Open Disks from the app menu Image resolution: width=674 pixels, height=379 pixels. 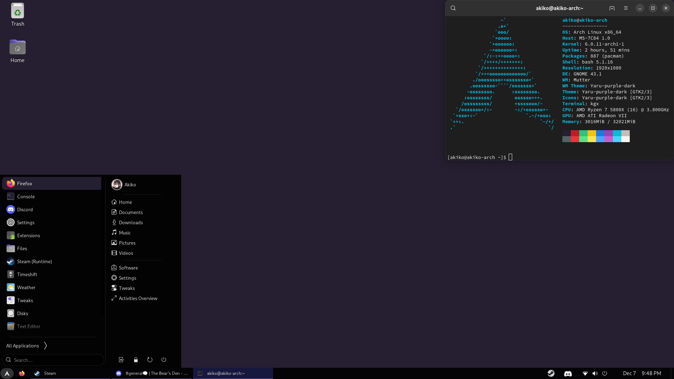tap(52, 313)
